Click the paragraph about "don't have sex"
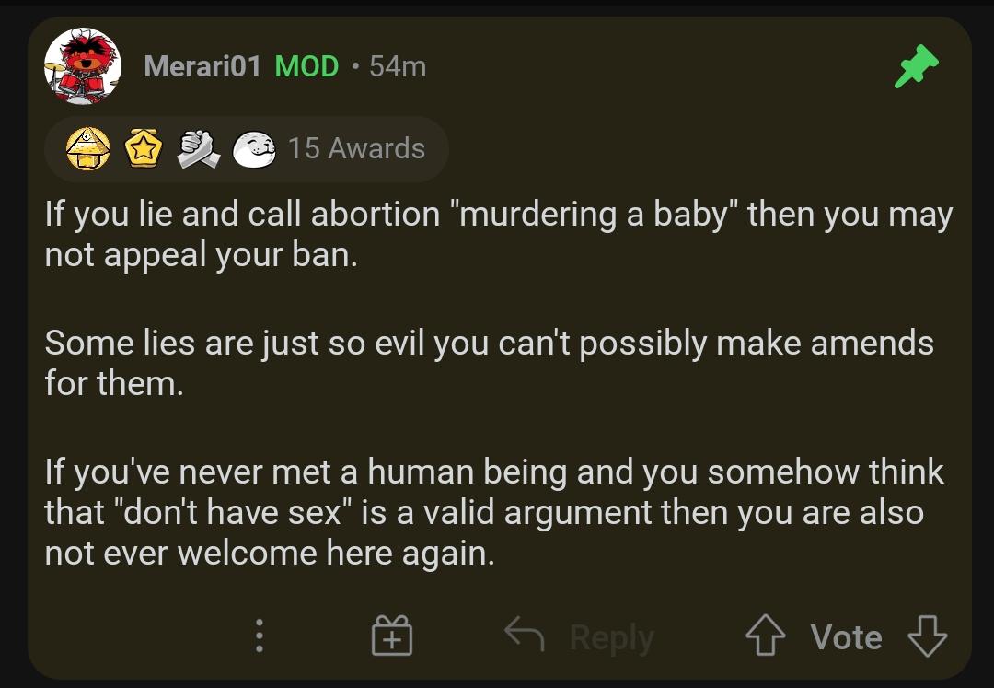This screenshot has width=994, height=688. click(x=494, y=512)
